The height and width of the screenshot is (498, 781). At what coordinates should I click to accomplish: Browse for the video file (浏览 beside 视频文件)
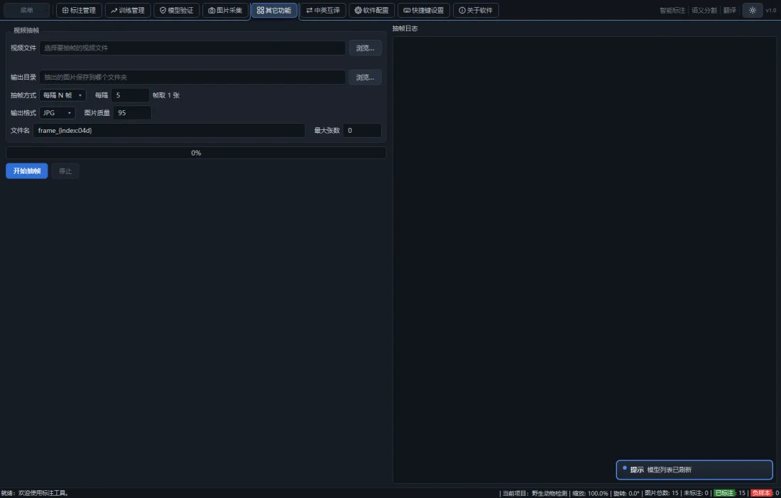point(365,48)
